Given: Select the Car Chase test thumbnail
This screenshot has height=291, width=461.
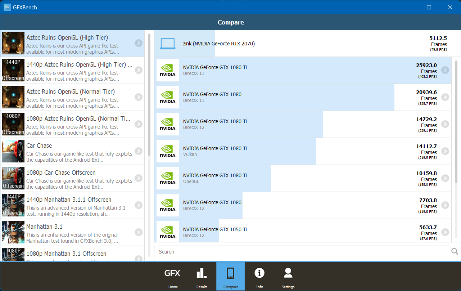Looking at the screenshot, I should click(x=13, y=151).
